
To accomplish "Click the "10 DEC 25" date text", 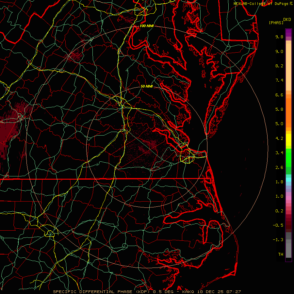I will [210, 292].
